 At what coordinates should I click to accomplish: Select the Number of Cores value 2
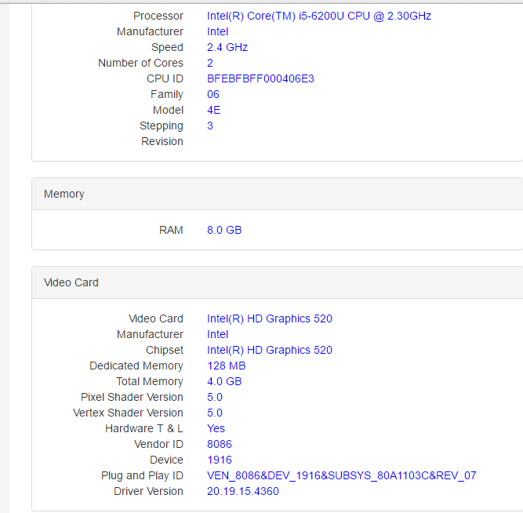[210, 63]
